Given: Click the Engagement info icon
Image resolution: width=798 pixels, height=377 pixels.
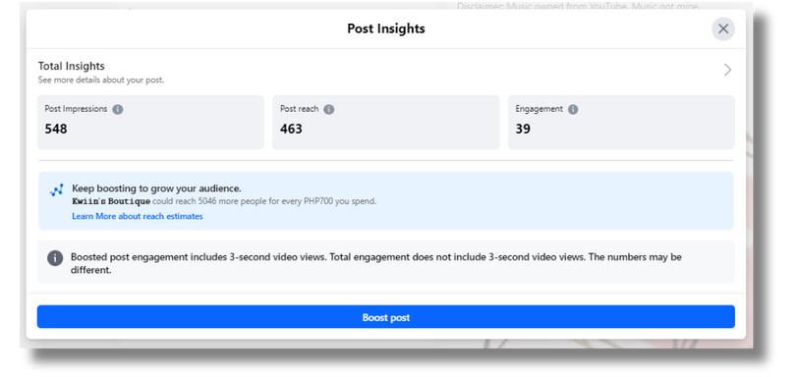Looking at the screenshot, I should point(573,109).
